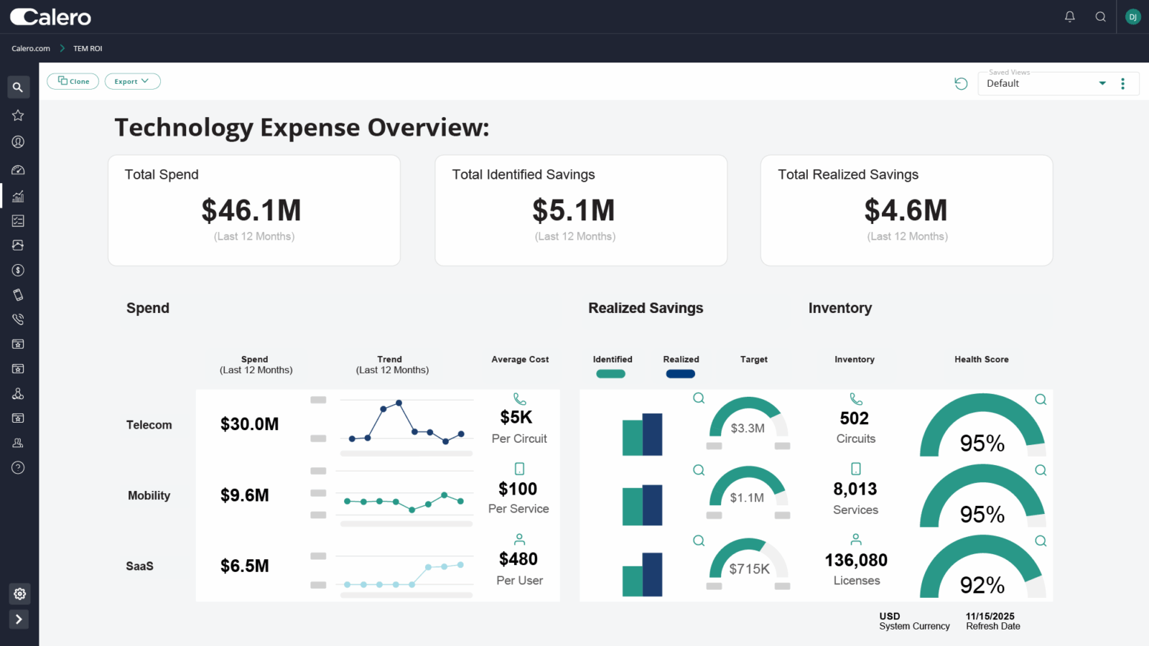
Task: Click the Total Spend $46.1M card
Action: tap(254, 211)
